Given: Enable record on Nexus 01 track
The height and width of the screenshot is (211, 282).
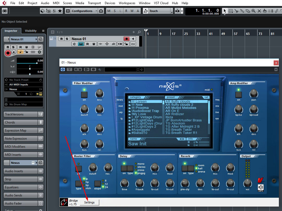Looking at the screenshot, I should click(126, 39).
